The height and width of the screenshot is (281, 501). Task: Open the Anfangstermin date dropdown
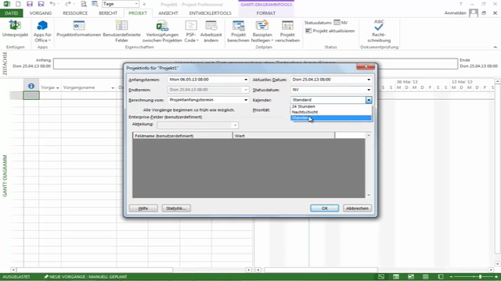pos(246,80)
